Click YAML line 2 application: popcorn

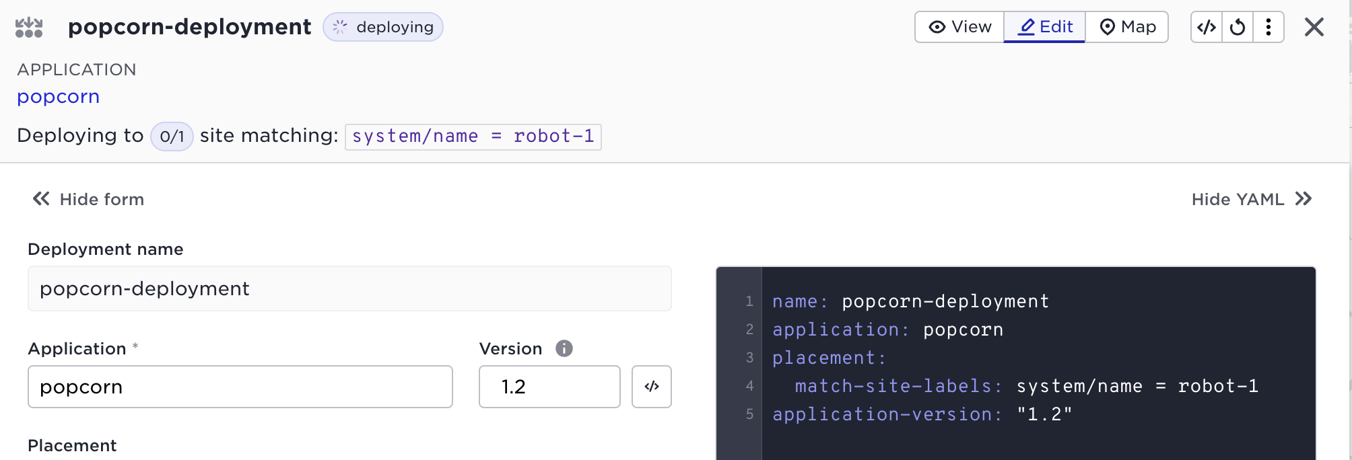coord(887,330)
